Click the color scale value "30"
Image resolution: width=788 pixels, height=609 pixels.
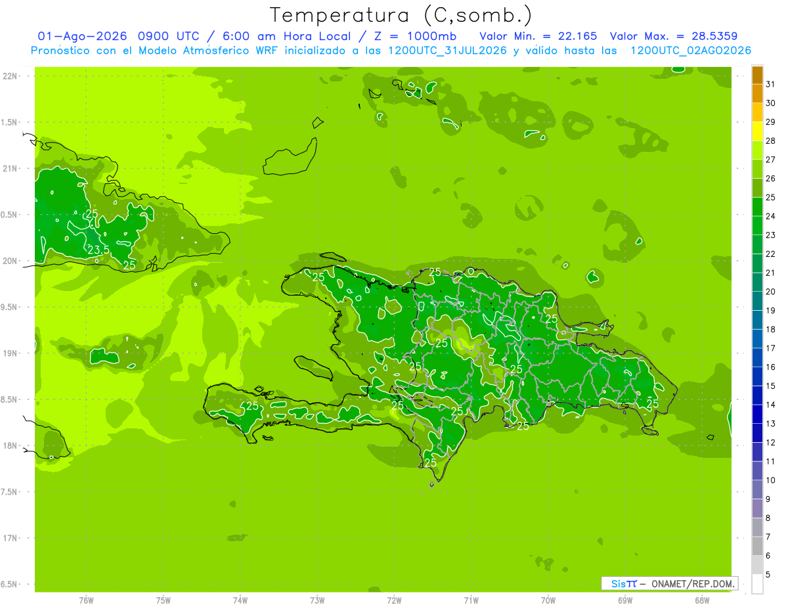(x=771, y=103)
